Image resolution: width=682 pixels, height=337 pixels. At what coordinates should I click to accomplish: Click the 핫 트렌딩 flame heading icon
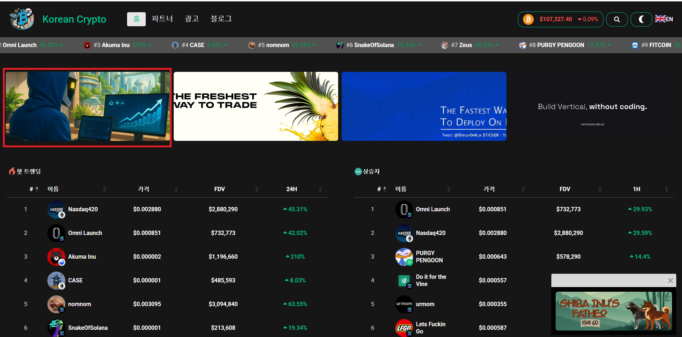click(12, 171)
